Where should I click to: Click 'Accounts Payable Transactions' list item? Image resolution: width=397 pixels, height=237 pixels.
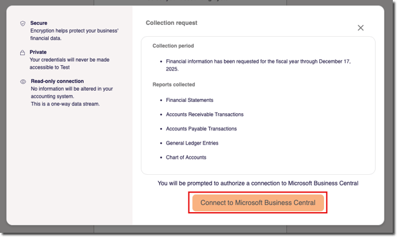click(201, 129)
